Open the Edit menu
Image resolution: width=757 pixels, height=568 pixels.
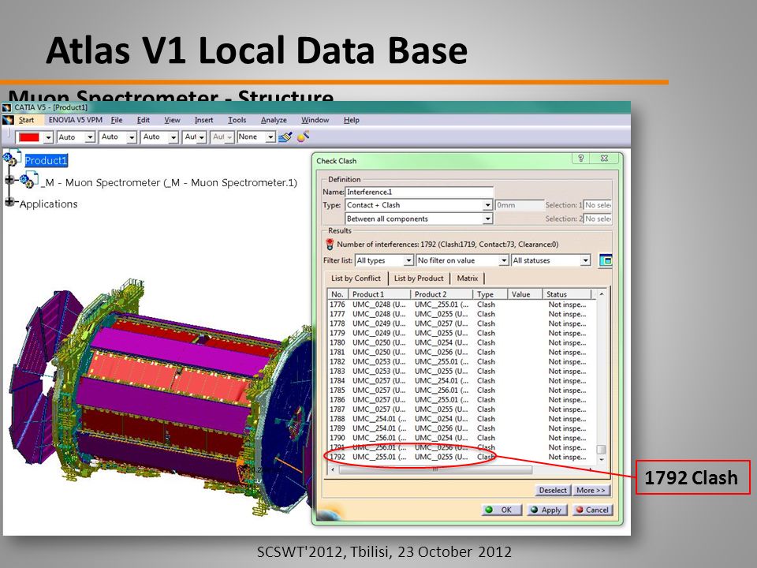(x=144, y=120)
